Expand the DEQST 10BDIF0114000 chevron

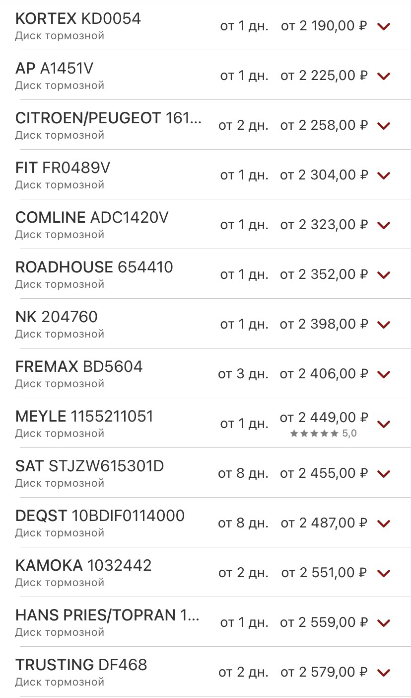(x=384, y=523)
